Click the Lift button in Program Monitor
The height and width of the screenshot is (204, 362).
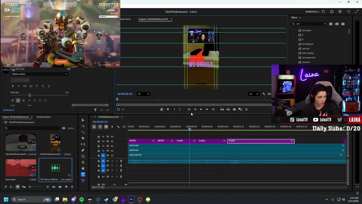click(x=222, y=109)
